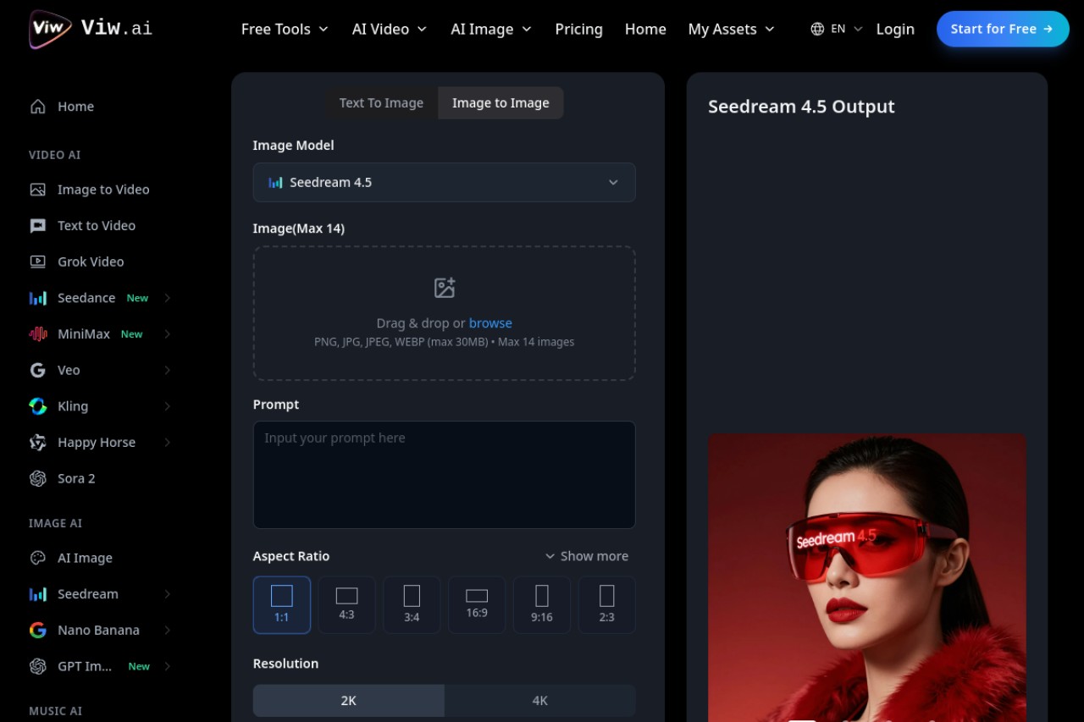Click the Happy Horse icon
The image size is (1084, 722).
coord(37,443)
